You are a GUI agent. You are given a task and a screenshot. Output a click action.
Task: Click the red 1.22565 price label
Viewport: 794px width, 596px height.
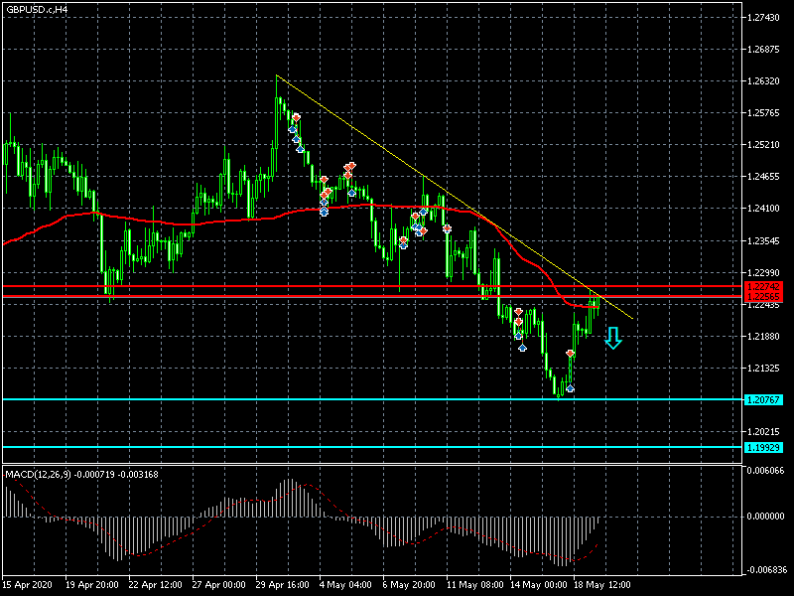pyautogui.click(x=759, y=296)
